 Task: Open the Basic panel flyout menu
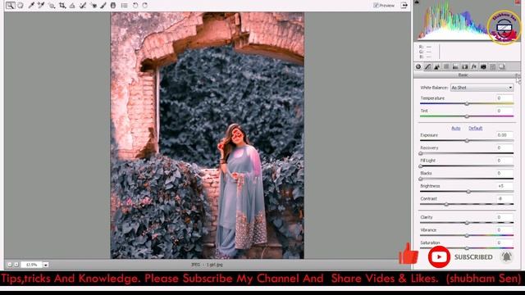click(517, 75)
